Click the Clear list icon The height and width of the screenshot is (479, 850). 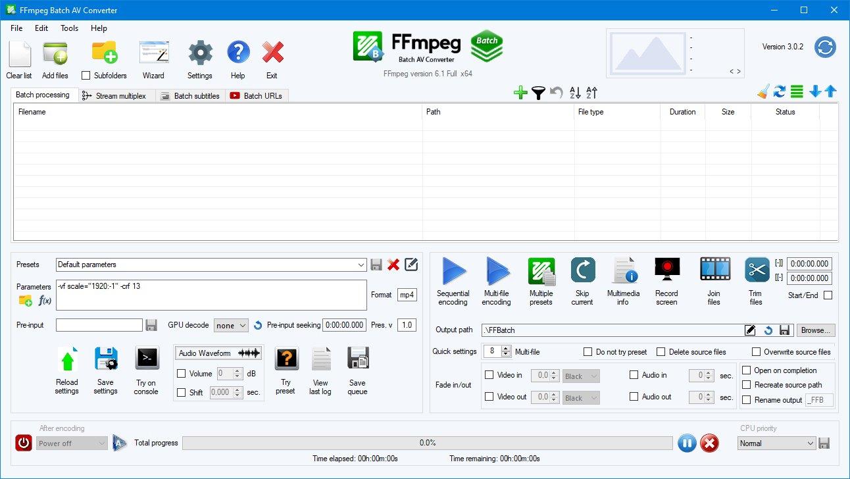(x=19, y=54)
